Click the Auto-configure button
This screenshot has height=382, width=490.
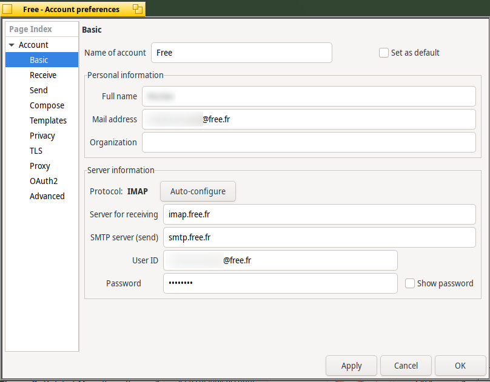(198, 191)
